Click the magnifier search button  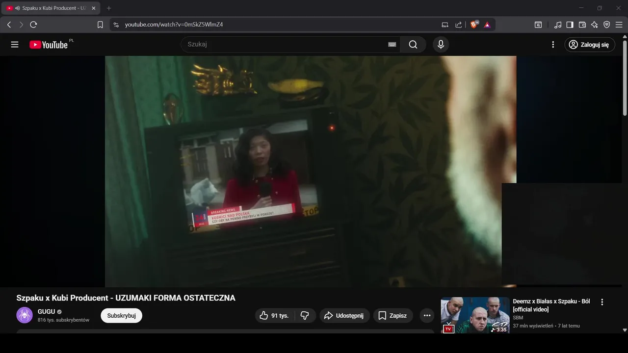[413, 45]
